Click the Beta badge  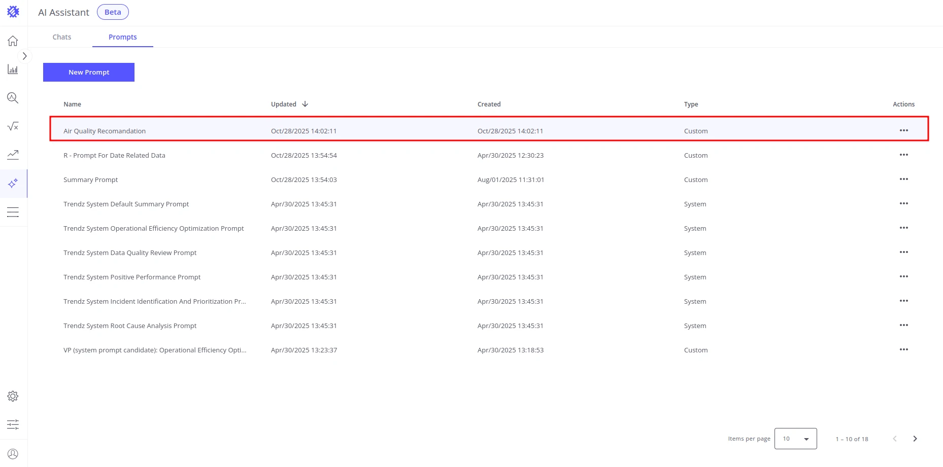[113, 12]
